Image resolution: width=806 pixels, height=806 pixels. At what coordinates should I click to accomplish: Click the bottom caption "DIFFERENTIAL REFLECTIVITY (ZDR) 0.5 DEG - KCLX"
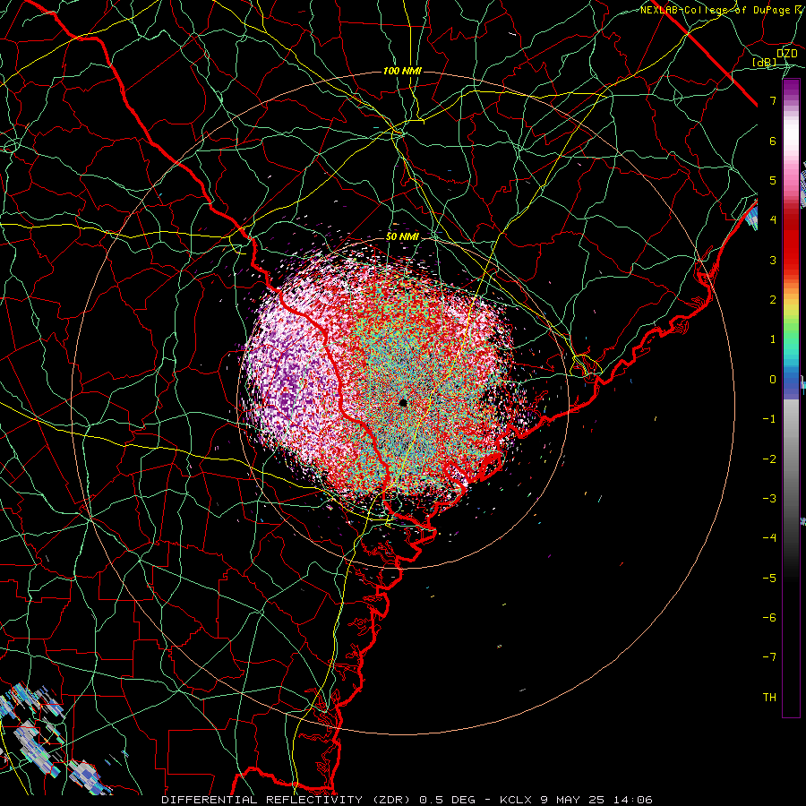click(x=347, y=800)
